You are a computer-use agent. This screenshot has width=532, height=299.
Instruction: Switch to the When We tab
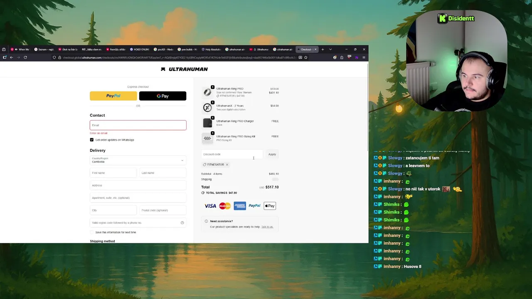[x=22, y=49]
